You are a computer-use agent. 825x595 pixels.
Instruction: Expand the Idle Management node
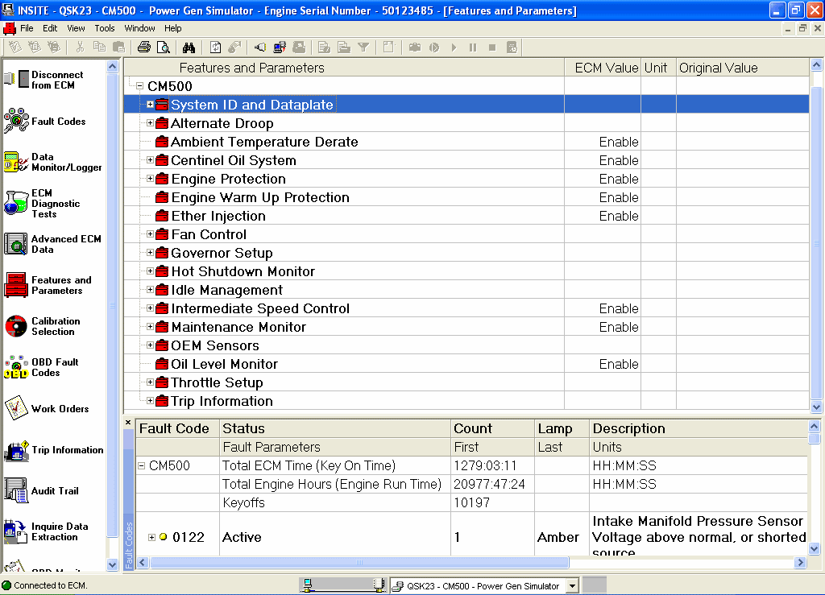pos(150,290)
